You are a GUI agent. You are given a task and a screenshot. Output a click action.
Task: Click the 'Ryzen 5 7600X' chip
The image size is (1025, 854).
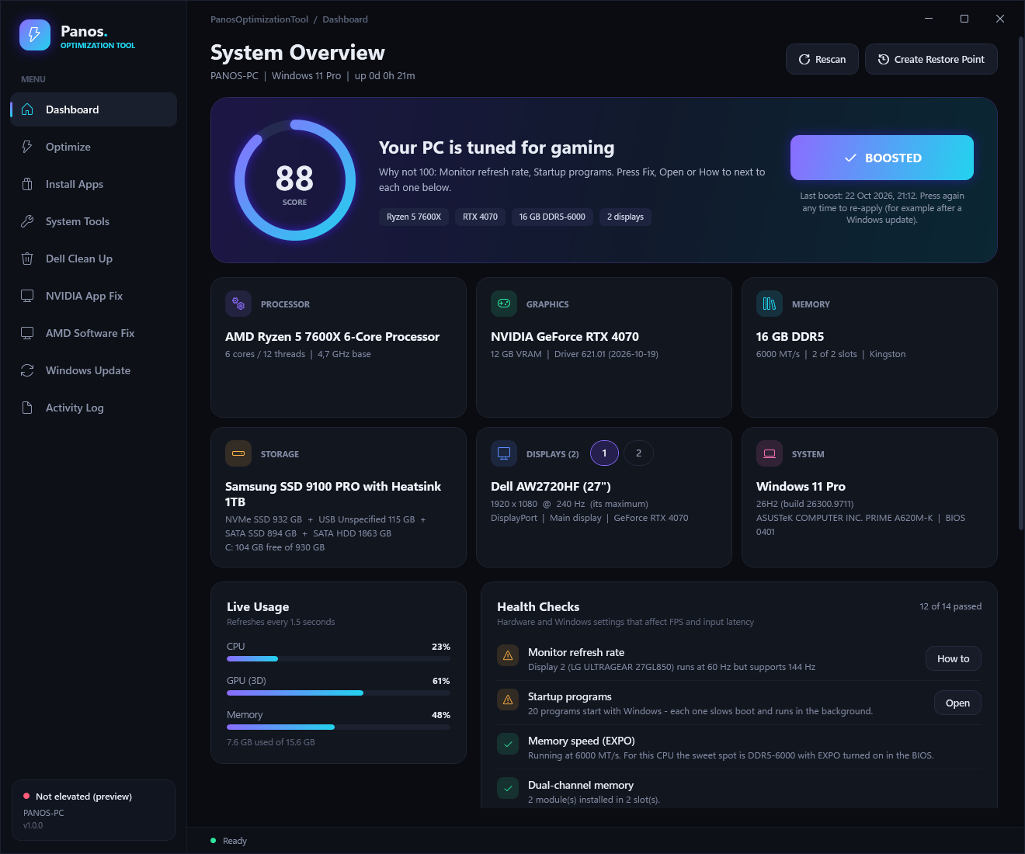(x=414, y=217)
